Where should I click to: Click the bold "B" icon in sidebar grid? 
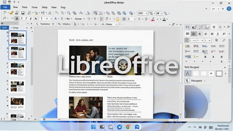[222, 57]
